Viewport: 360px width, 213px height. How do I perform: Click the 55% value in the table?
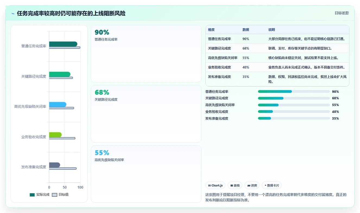[x=246, y=58]
